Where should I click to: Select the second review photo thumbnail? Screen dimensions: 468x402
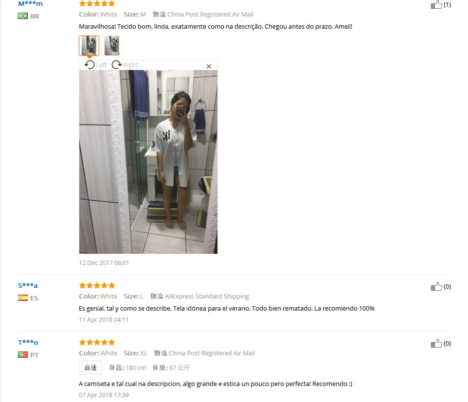tap(112, 46)
